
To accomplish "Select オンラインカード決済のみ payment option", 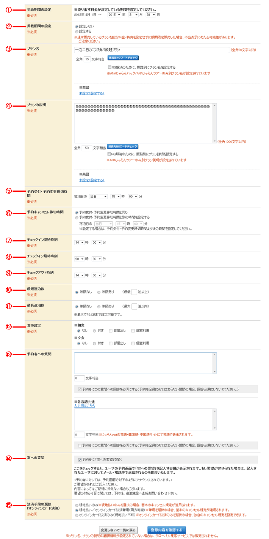I will (x=77, y=515).
